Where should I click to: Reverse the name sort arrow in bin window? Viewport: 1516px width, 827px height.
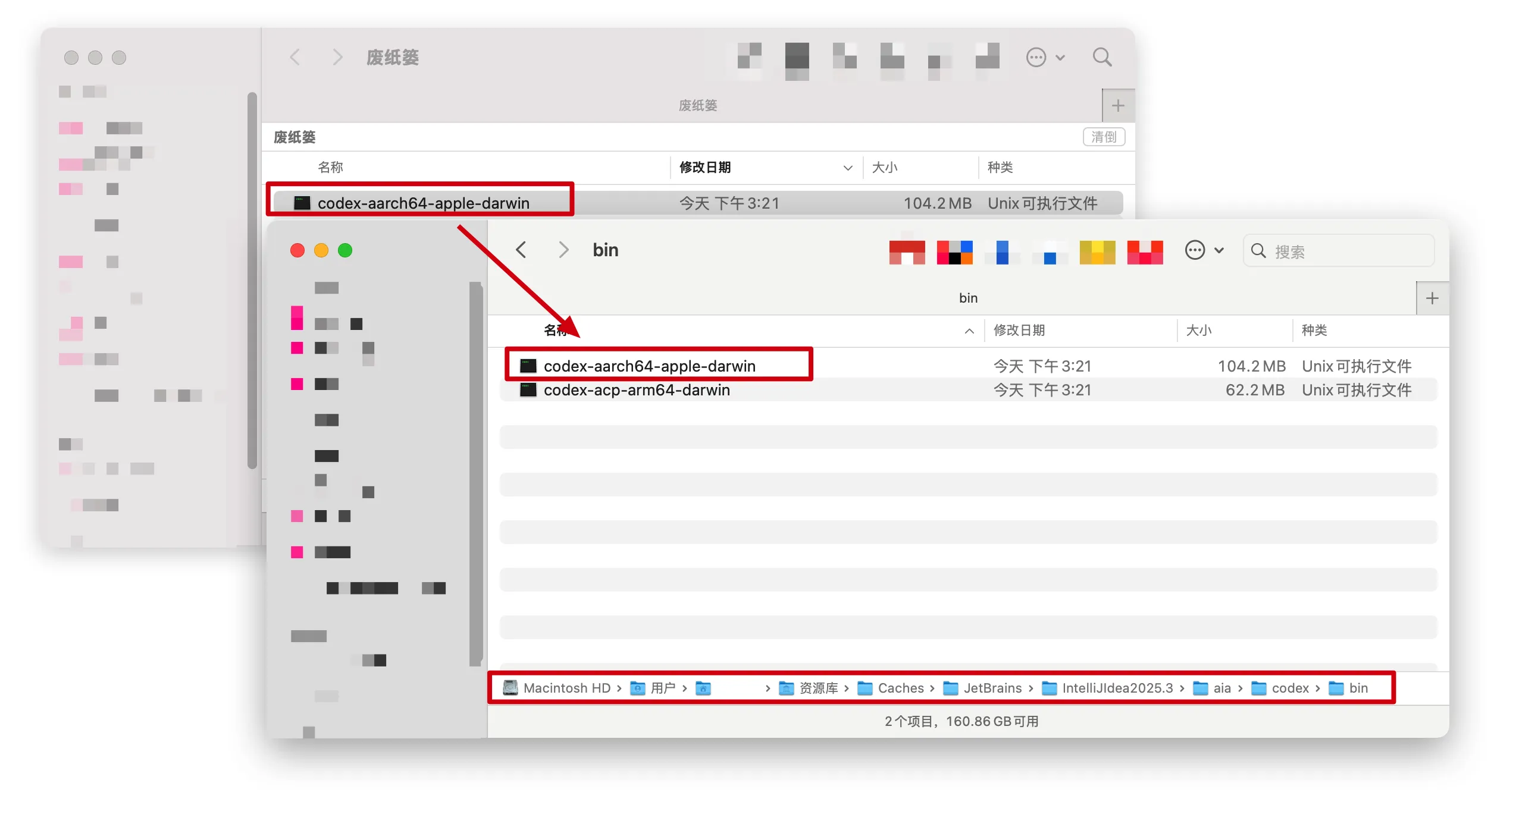pos(969,331)
